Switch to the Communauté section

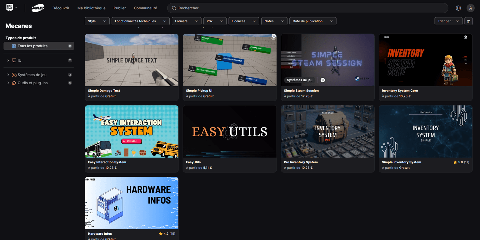[x=145, y=8]
